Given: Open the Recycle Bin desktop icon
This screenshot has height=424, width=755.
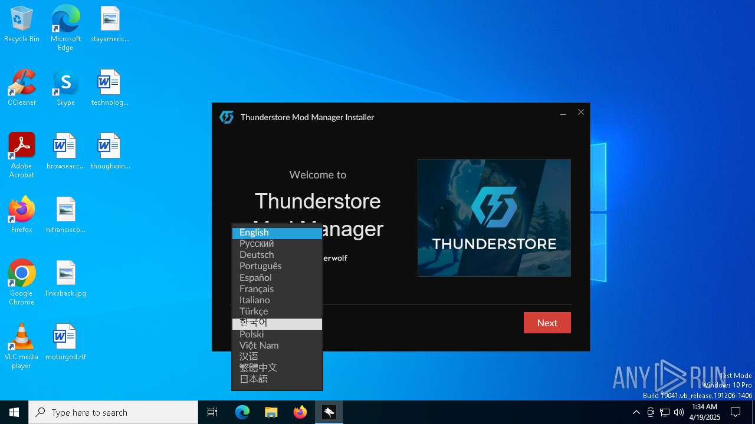Looking at the screenshot, I should (22, 25).
